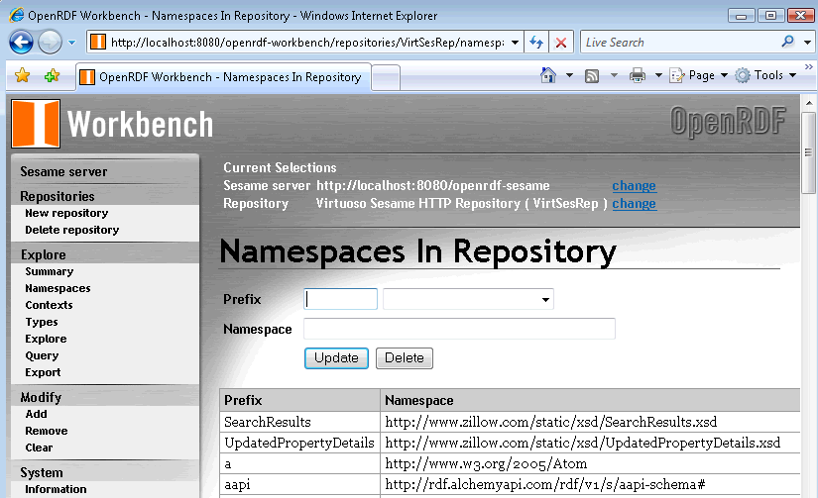Click the Home page icon
The image size is (818, 498).
[x=548, y=75]
